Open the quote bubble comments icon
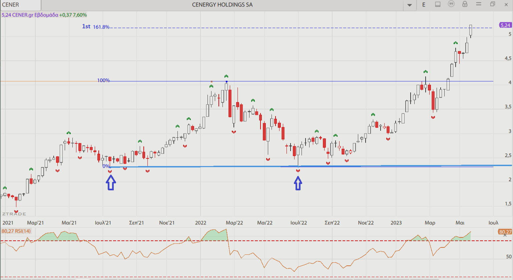The image size is (513, 280). coord(451,4)
